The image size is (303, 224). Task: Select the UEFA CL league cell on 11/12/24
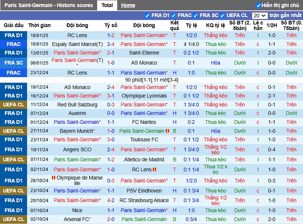point(13,105)
